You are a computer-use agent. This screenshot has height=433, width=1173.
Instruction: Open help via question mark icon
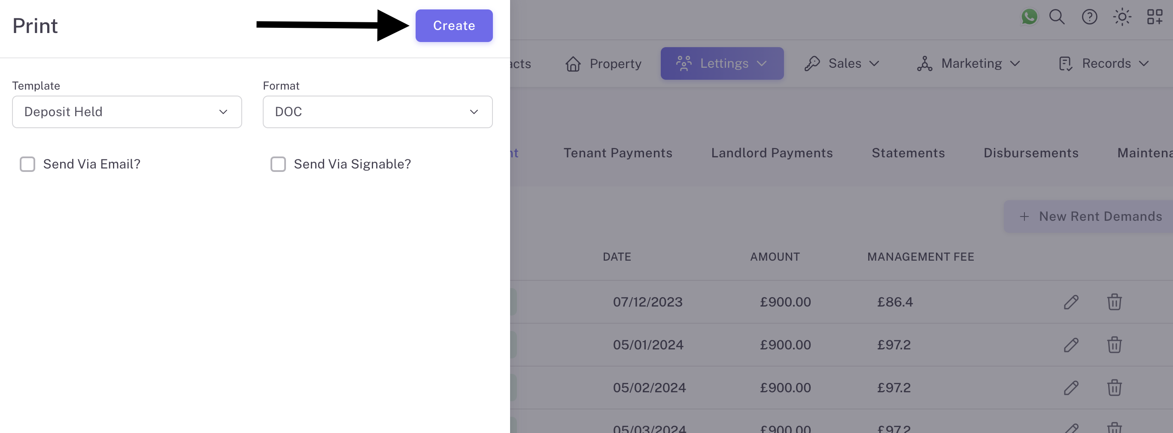(1089, 17)
